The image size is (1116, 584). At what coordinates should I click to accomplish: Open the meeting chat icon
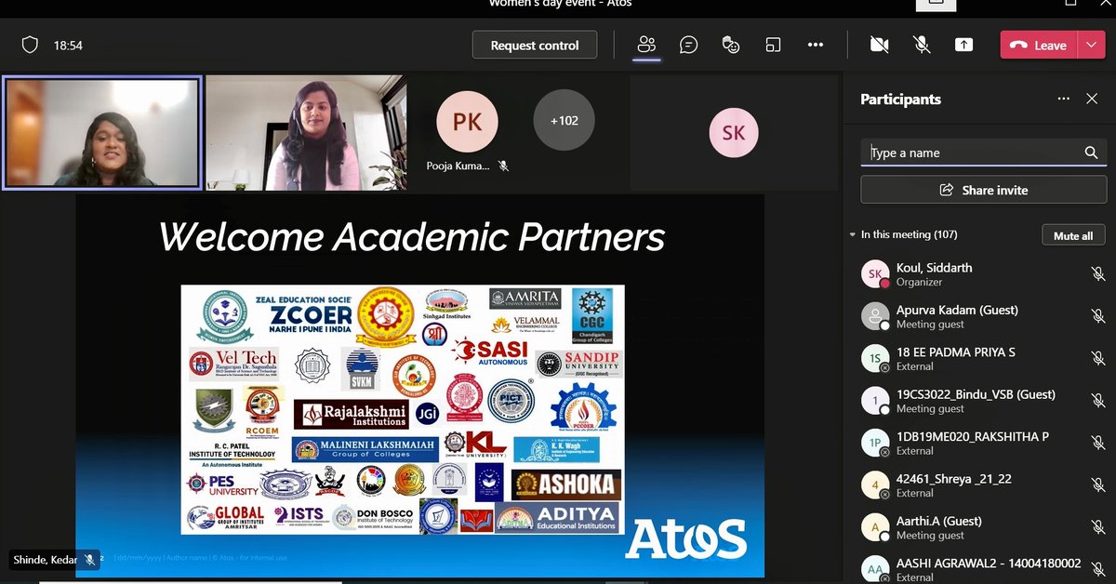point(689,45)
